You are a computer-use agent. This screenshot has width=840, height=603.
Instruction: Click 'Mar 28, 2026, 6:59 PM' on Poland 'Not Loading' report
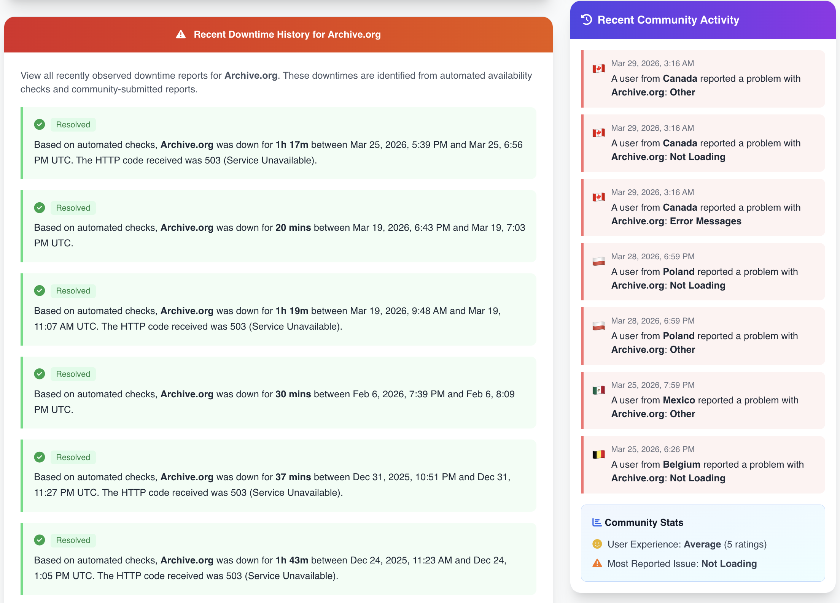(x=653, y=257)
